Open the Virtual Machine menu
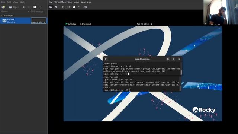 pyautogui.click(x=63, y=2)
